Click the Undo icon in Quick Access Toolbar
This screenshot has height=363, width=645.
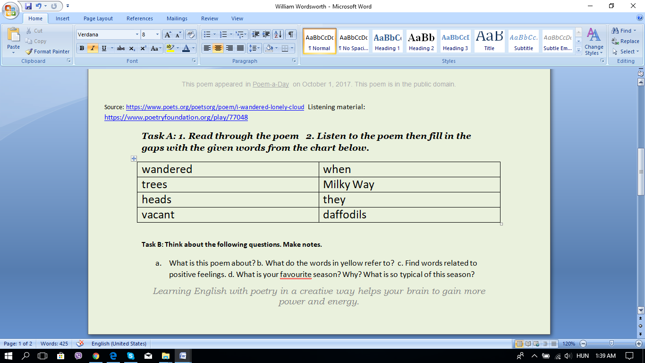click(x=39, y=6)
